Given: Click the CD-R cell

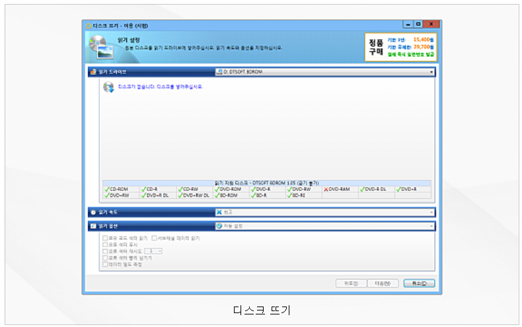Looking at the screenshot, I should (157, 189).
